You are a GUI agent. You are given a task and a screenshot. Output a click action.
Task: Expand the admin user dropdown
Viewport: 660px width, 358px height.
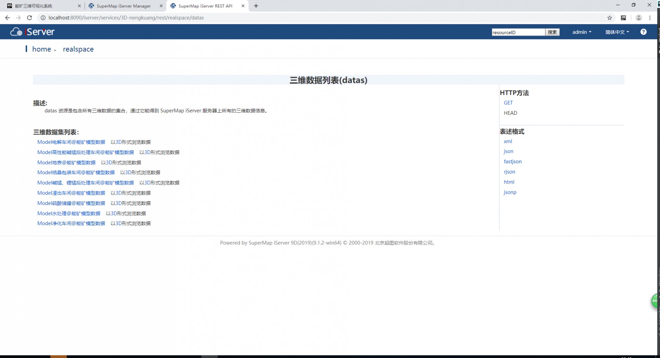(x=581, y=32)
